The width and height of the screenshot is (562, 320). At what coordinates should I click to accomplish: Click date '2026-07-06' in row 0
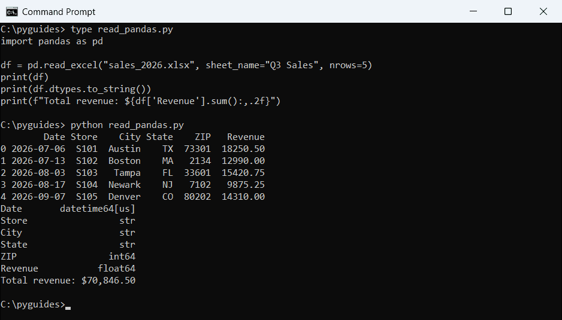[x=38, y=149]
